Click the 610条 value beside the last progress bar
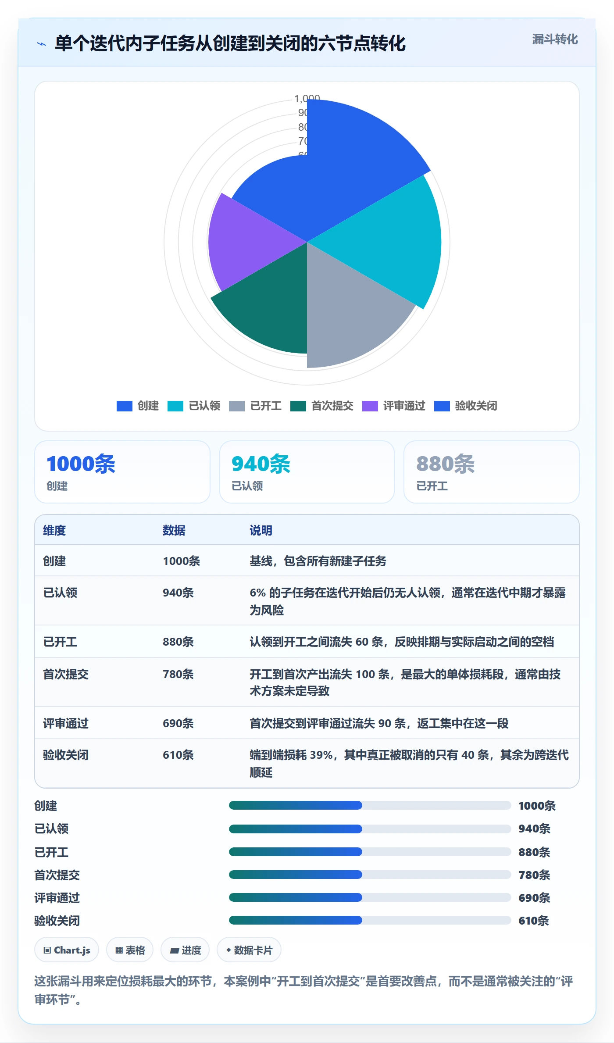Screen dimensions: 614x1043 tap(534, 921)
